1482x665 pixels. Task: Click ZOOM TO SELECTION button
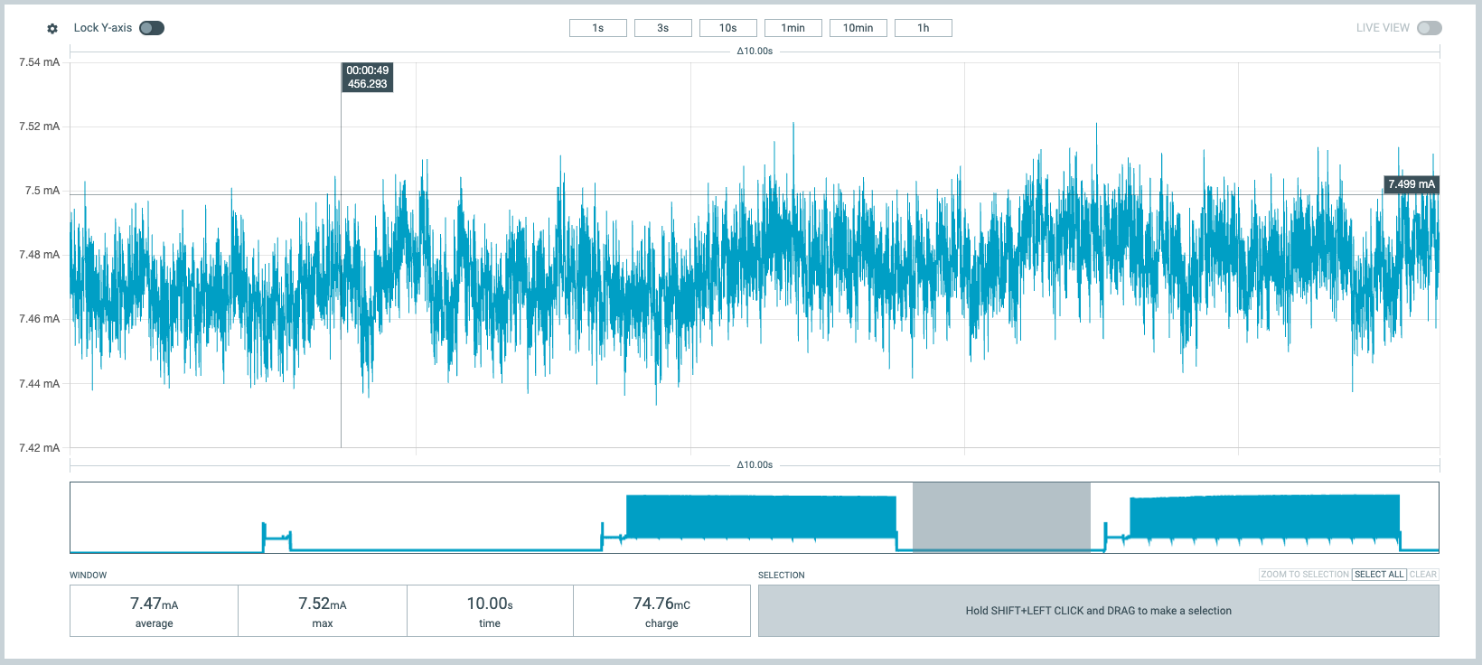pyautogui.click(x=1305, y=575)
